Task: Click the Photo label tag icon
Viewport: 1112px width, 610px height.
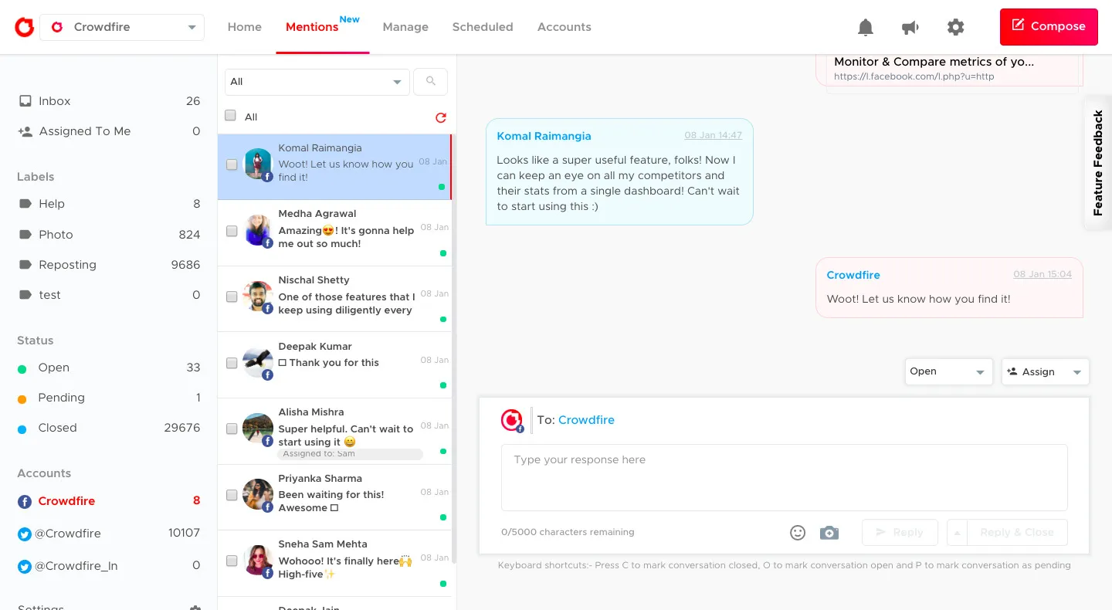Action: click(25, 235)
